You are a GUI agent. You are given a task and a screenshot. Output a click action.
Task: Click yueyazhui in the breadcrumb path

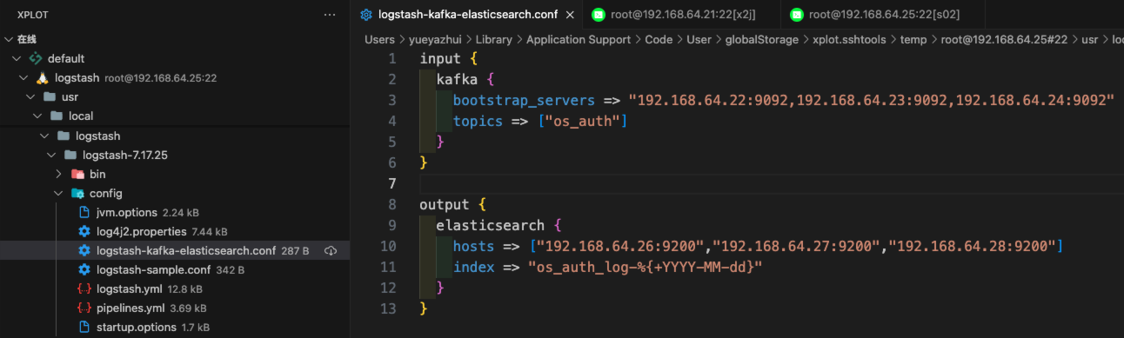(x=435, y=39)
